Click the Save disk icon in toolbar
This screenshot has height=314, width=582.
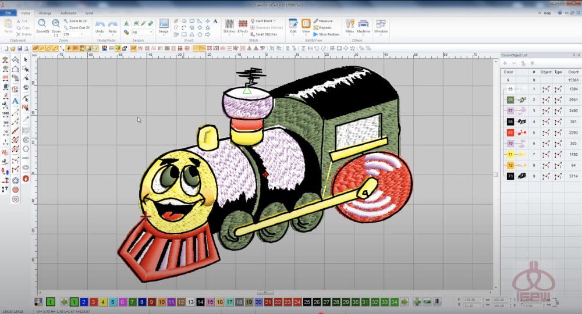20,48
